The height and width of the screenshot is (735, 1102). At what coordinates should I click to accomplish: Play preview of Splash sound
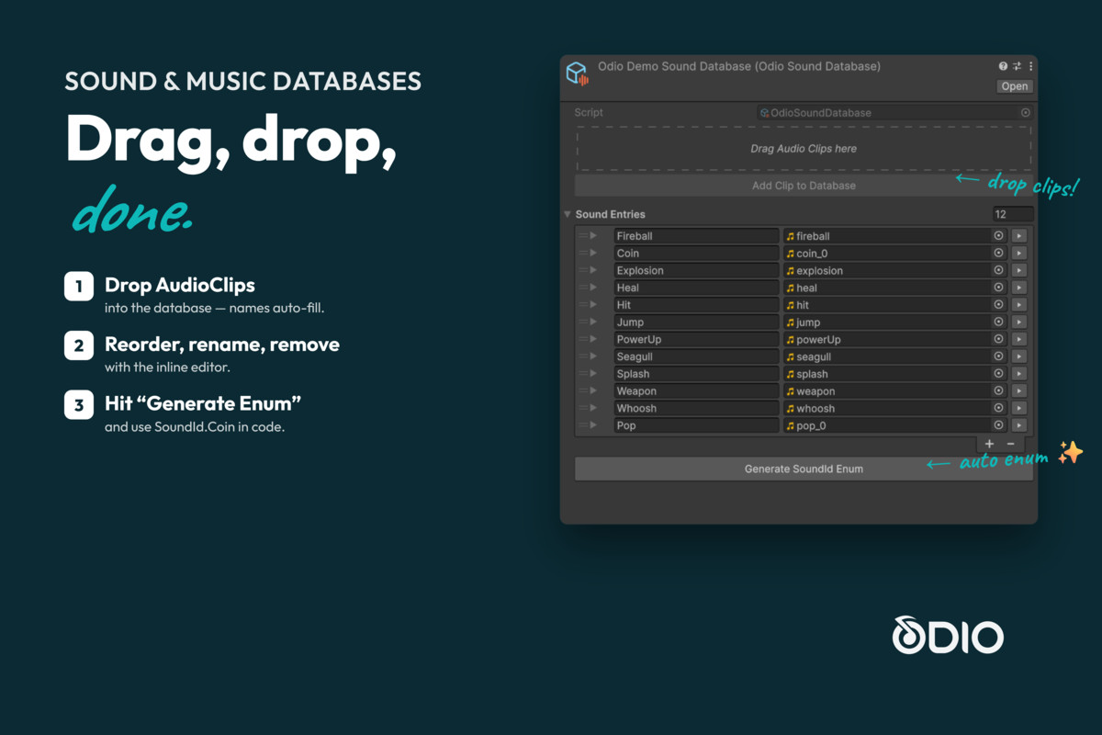(x=1018, y=374)
